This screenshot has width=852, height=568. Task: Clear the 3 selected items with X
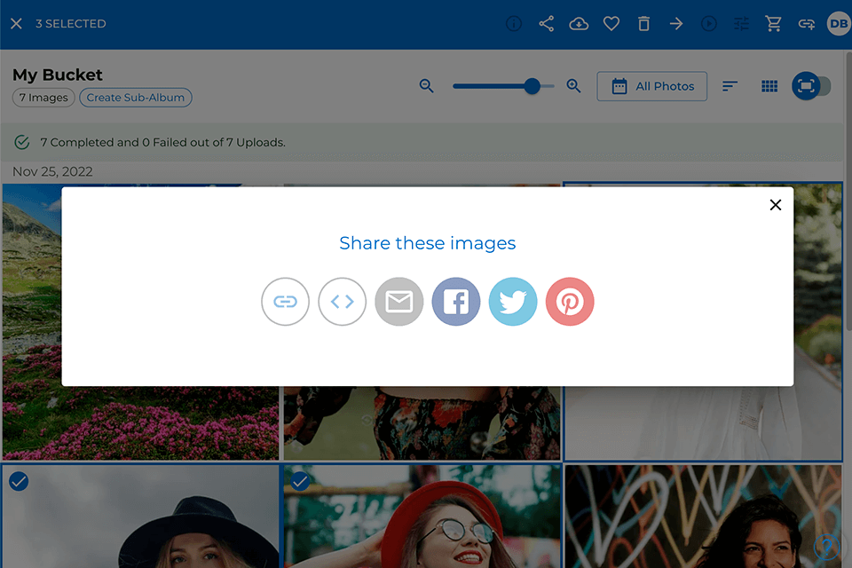16,23
